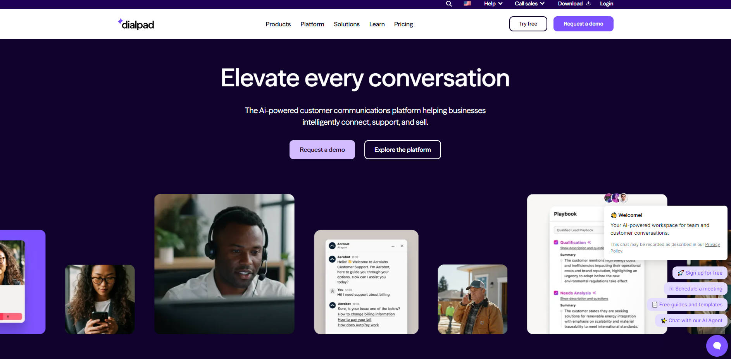Expand the Help dropdown
Screen dimensions: 731x359
492,3
